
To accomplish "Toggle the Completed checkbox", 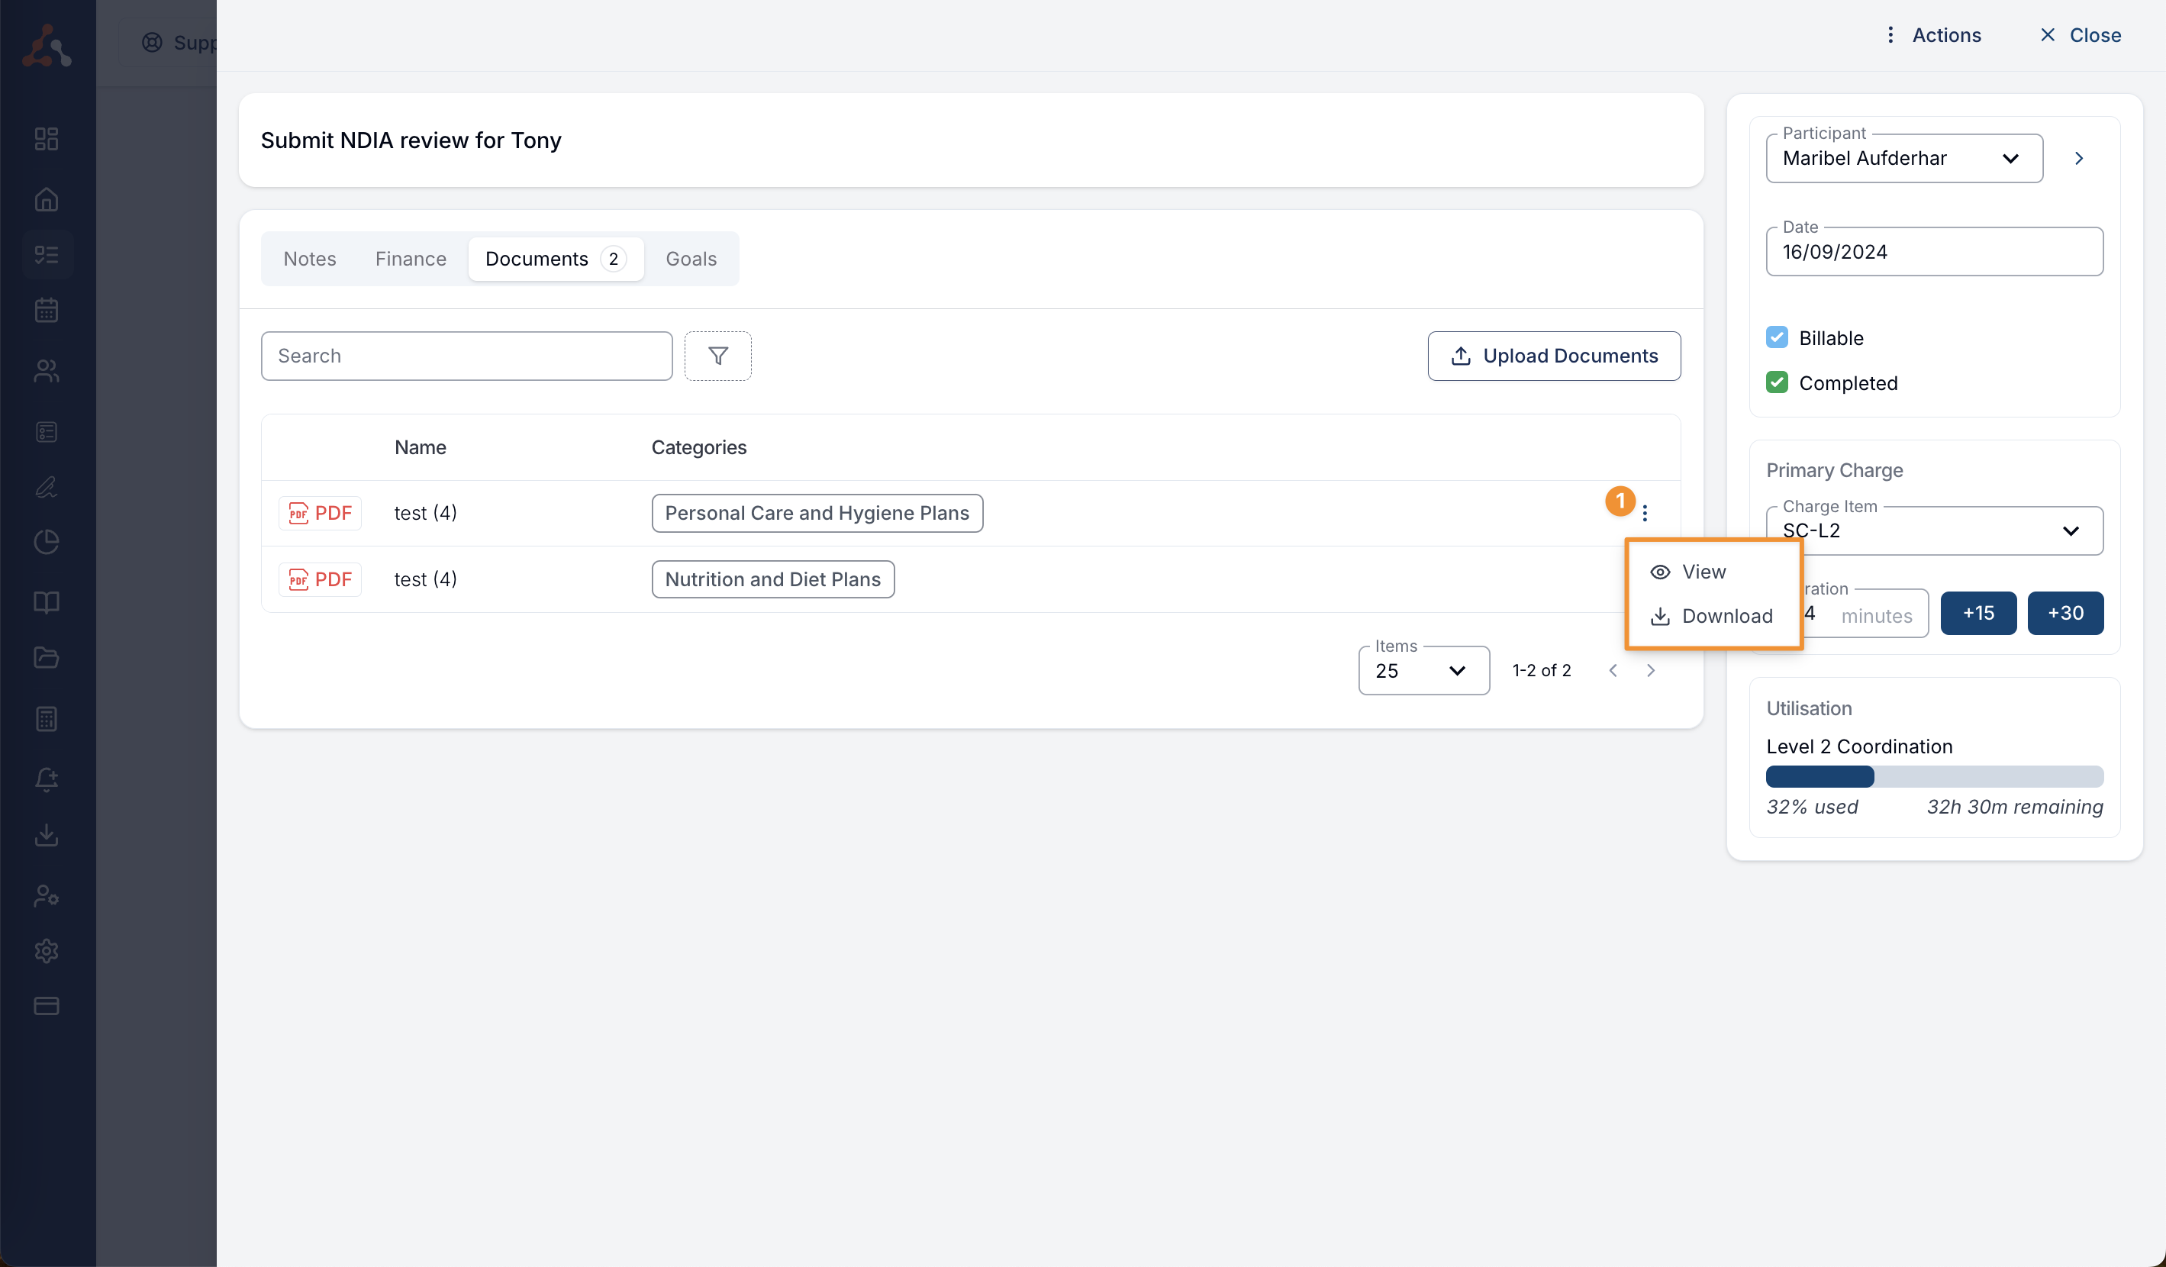I will pyautogui.click(x=1777, y=382).
